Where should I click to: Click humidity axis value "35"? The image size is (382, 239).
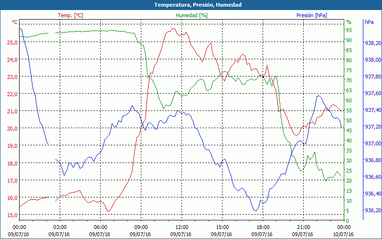pyautogui.click(x=349, y=151)
